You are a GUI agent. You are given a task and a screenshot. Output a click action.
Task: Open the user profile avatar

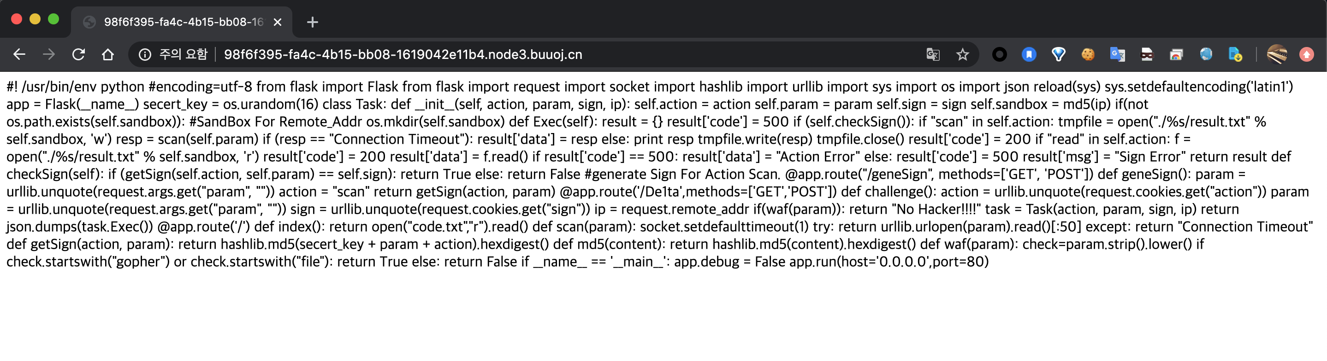click(1277, 54)
